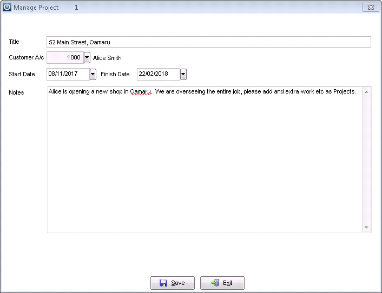The image size is (382, 293).
Task: Open the Start Date calendar dropdown
Action: tap(93, 74)
